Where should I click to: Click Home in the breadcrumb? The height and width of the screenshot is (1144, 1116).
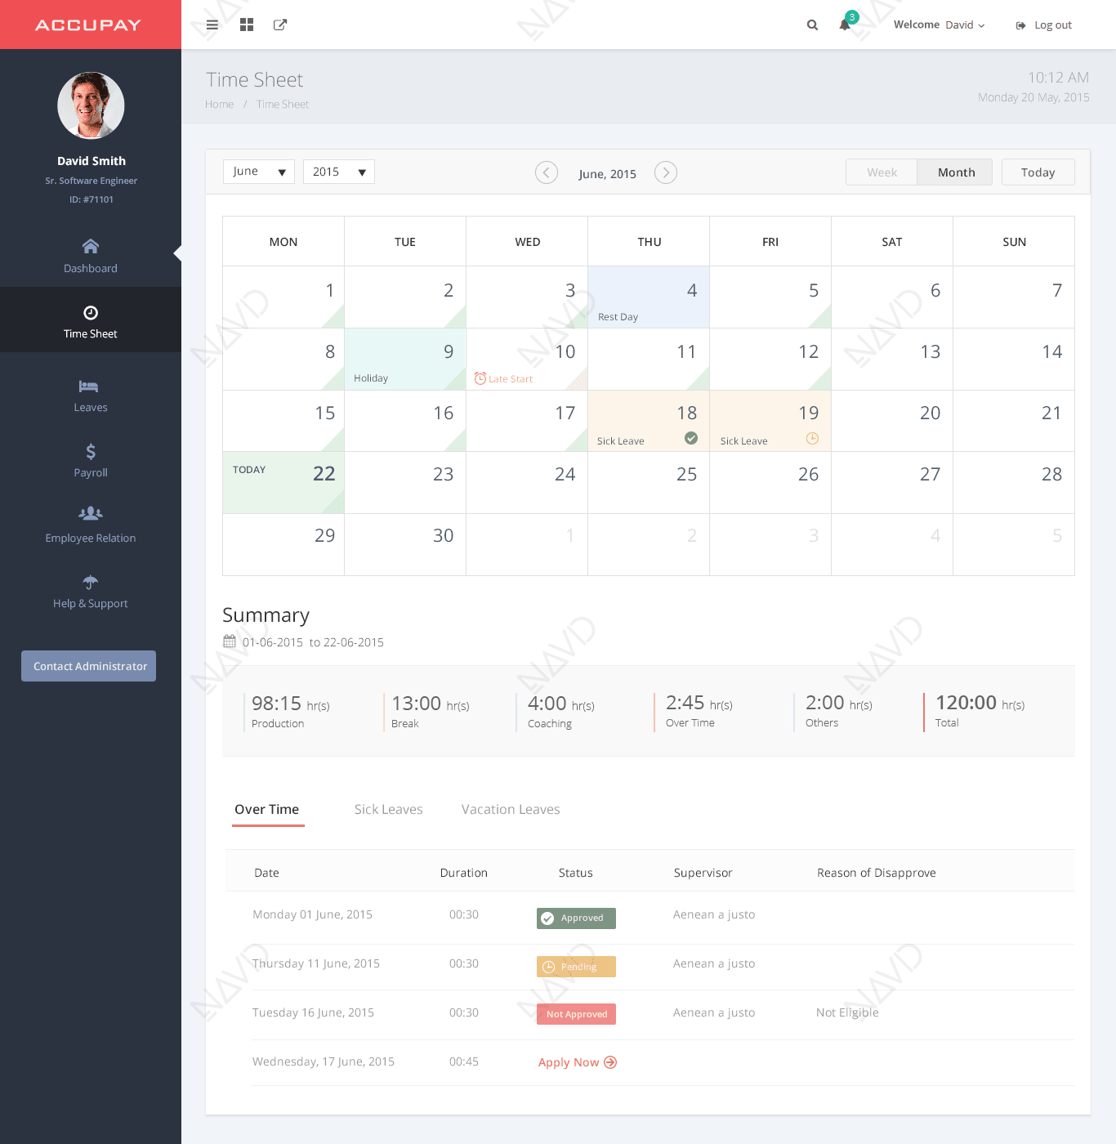click(219, 104)
